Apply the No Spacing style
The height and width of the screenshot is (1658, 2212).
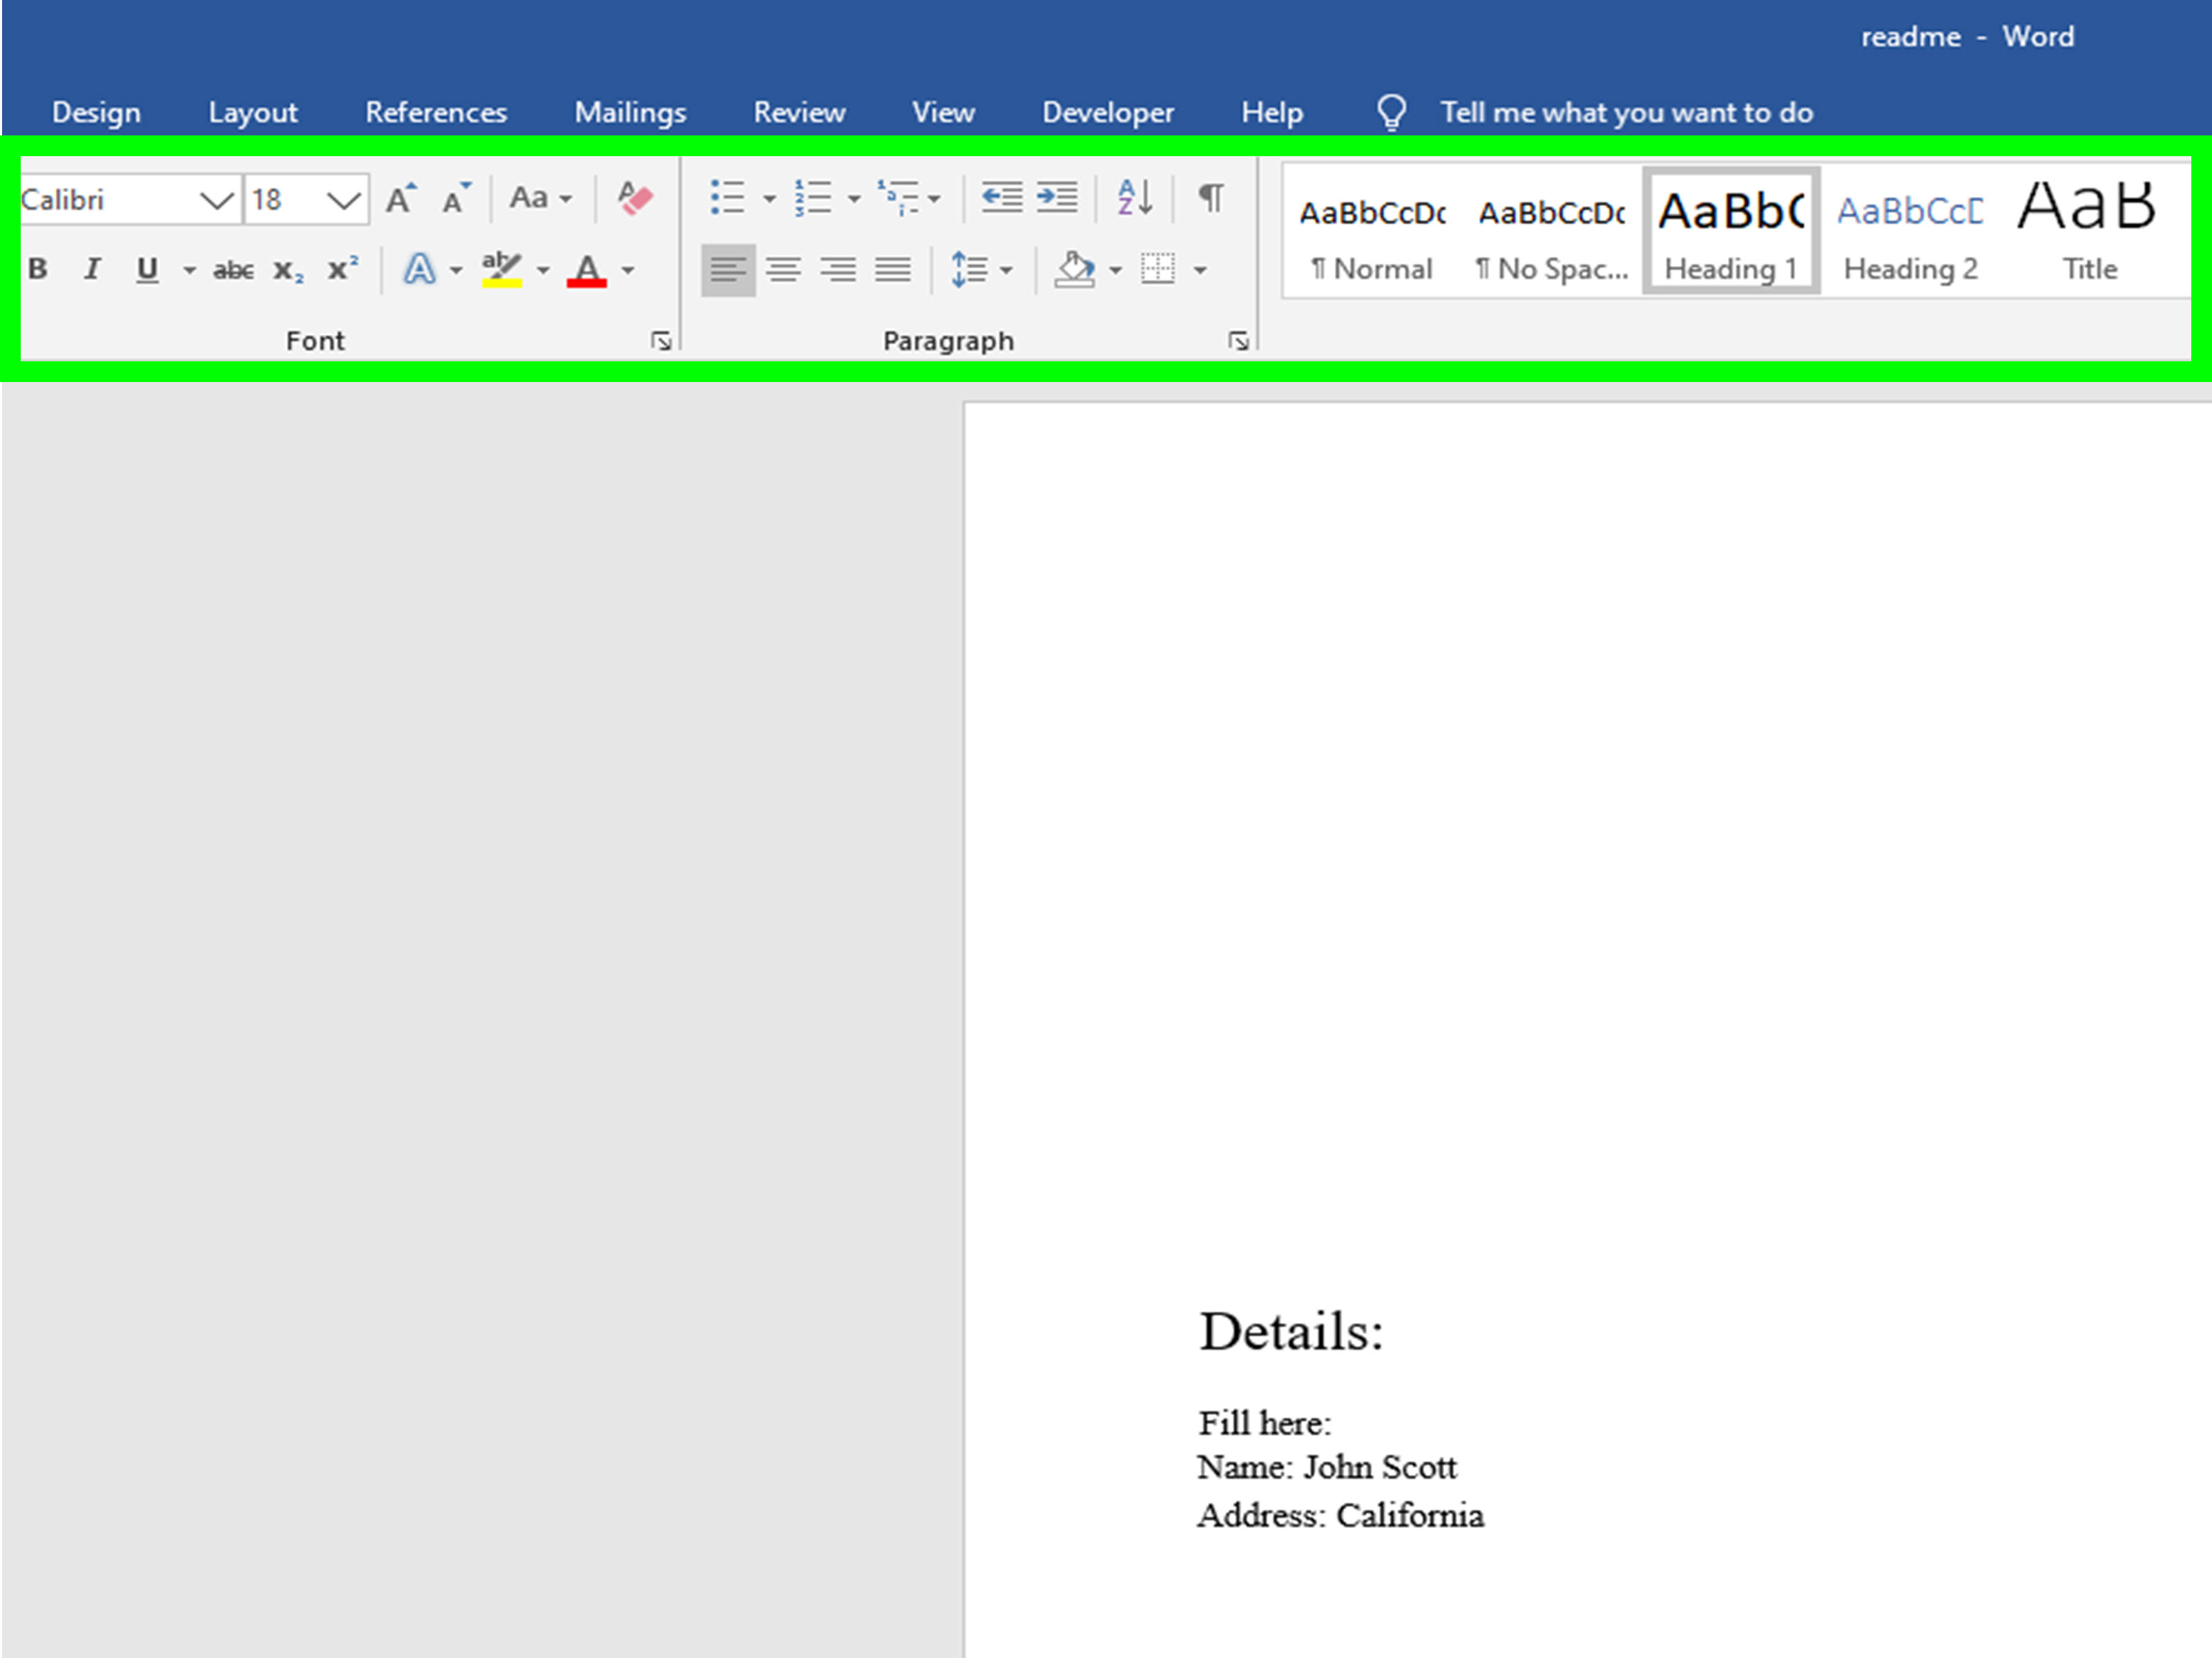tap(1552, 232)
